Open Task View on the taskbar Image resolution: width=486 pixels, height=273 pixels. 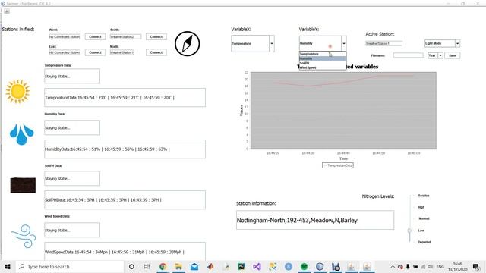(147, 266)
